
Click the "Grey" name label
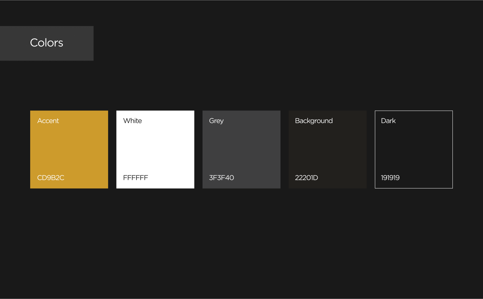tap(216, 121)
